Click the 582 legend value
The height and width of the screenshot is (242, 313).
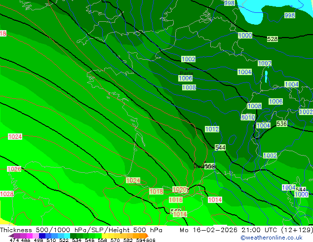[x=128, y=240]
